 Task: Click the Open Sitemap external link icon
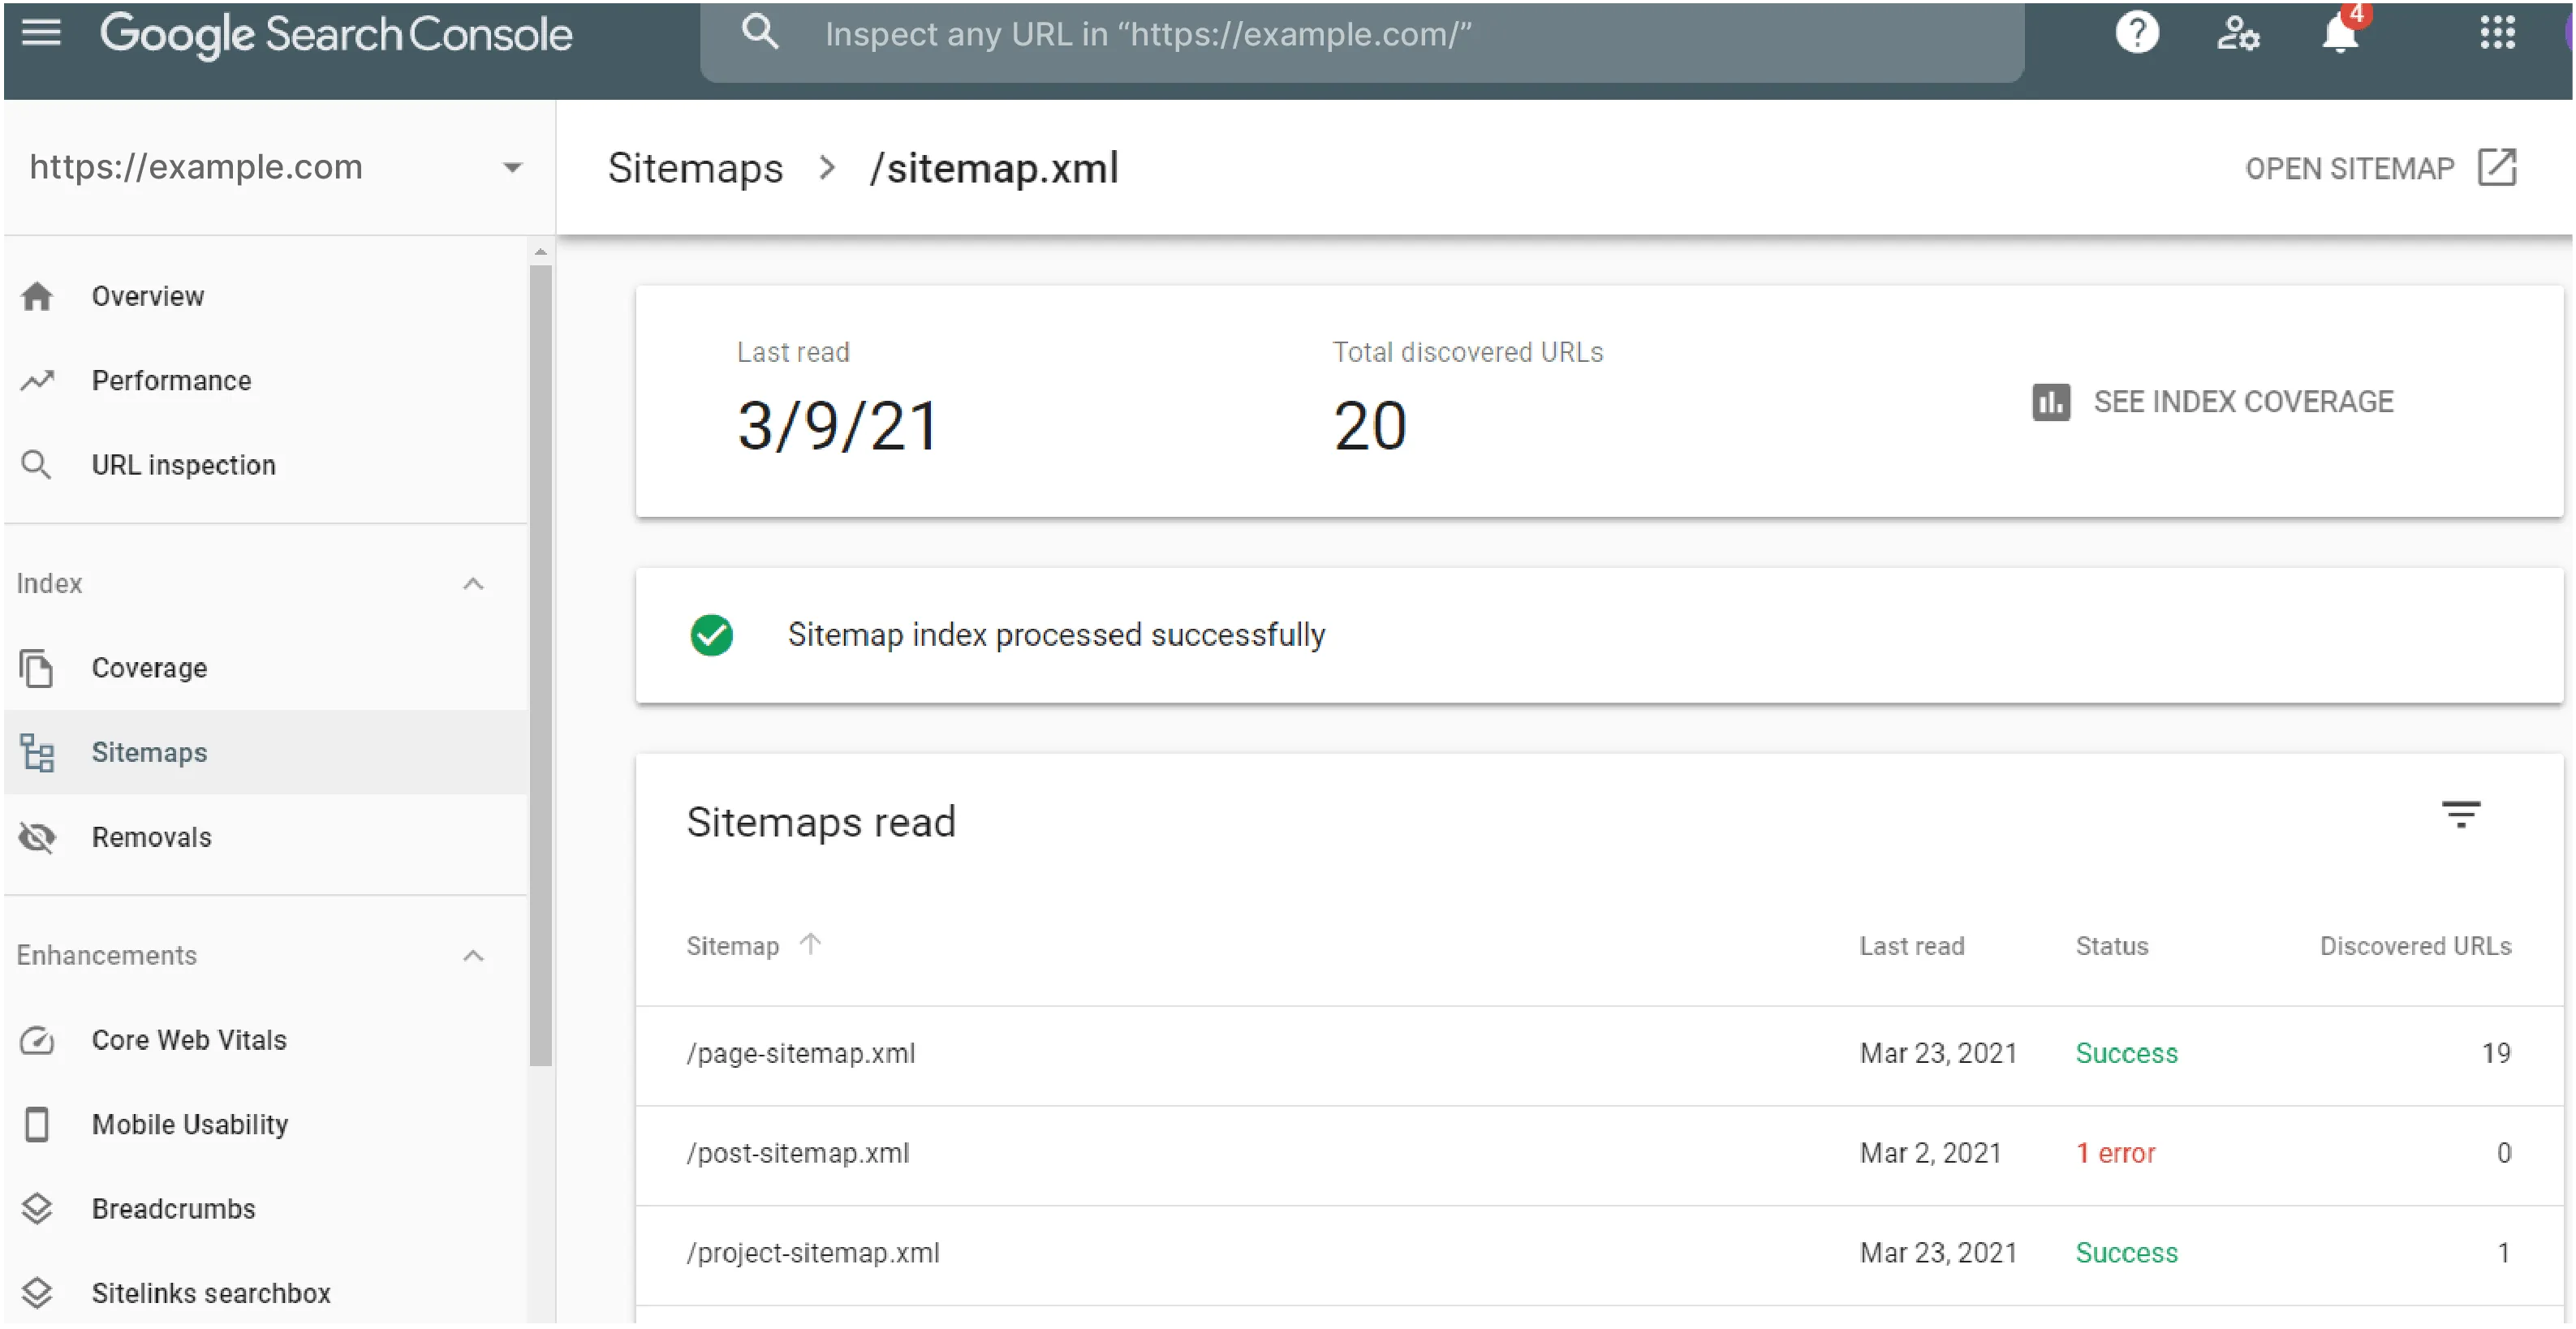(x=2496, y=167)
